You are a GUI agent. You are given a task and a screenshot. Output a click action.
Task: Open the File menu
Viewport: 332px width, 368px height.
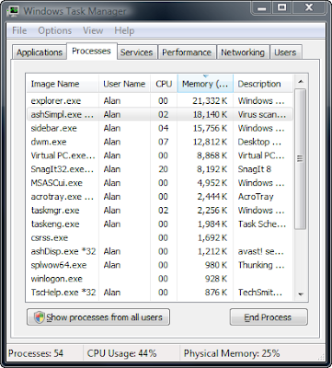pyautogui.click(x=19, y=30)
